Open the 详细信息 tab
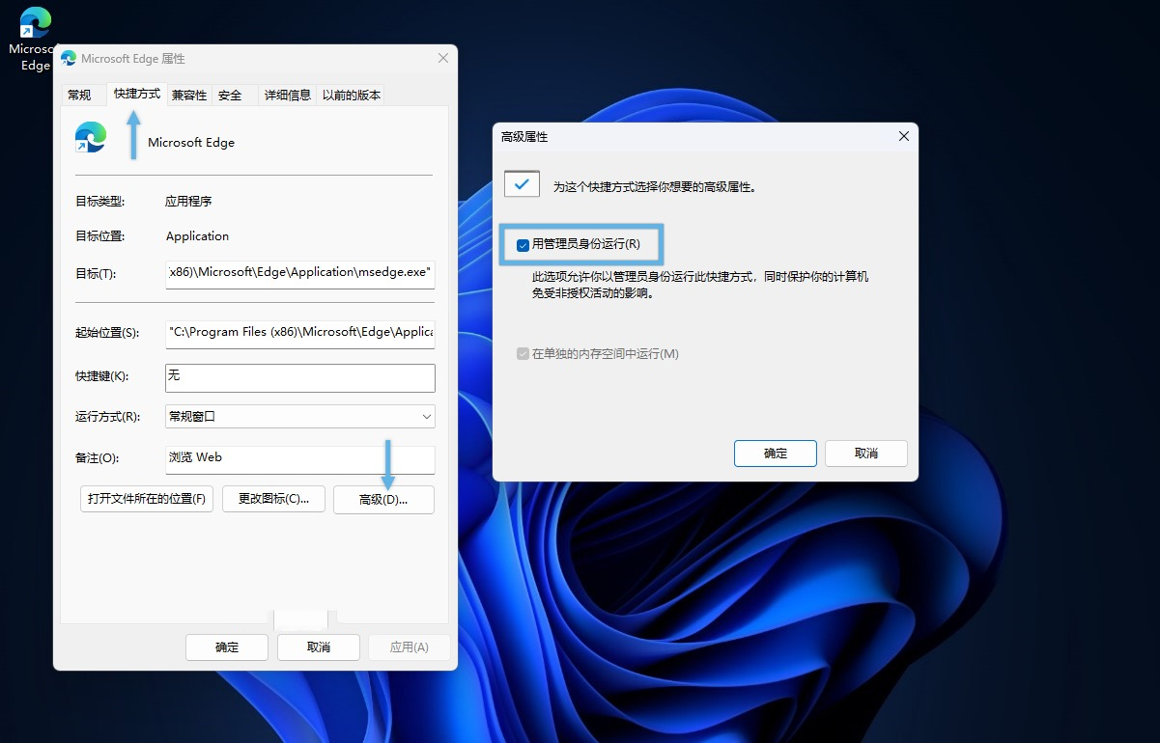Image resolution: width=1160 pixels, height=743 pixels. point(288,95)
